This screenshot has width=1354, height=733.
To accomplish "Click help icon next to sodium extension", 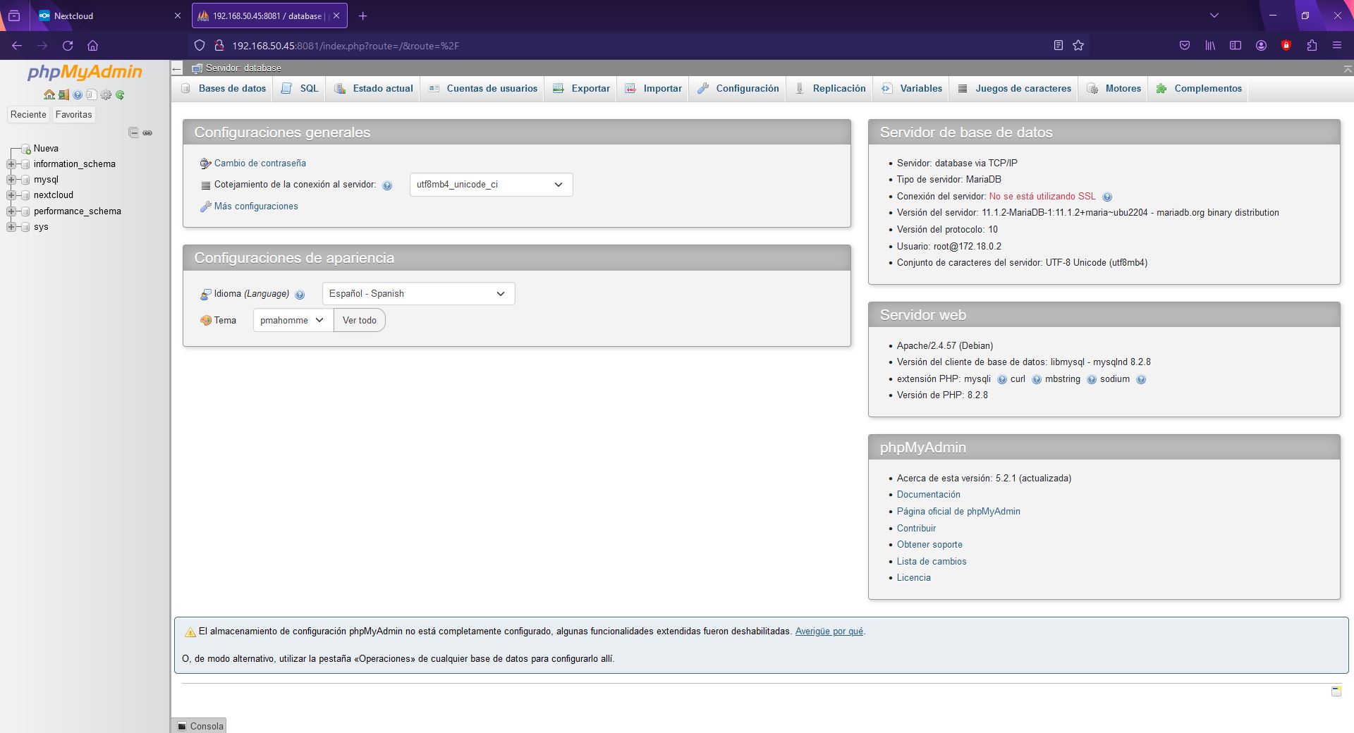I will [1141, 379].
